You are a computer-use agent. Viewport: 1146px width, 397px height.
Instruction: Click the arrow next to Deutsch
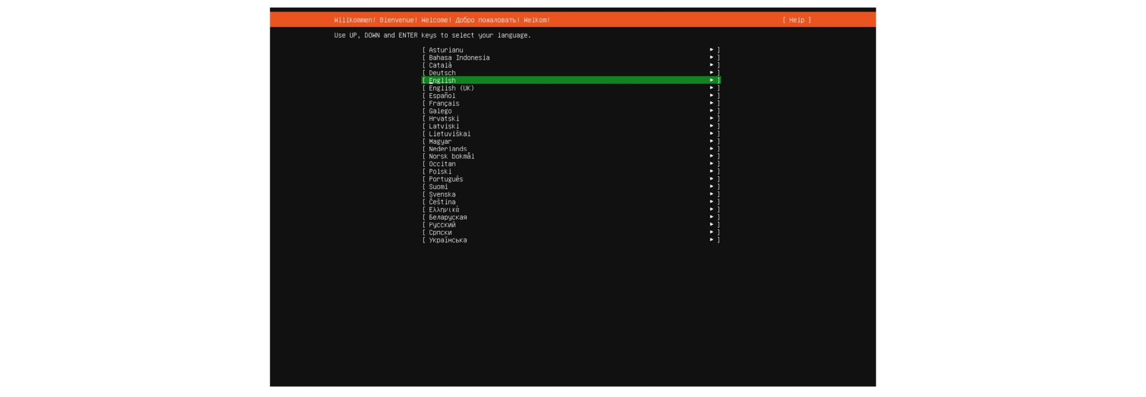tap(711, 73)
